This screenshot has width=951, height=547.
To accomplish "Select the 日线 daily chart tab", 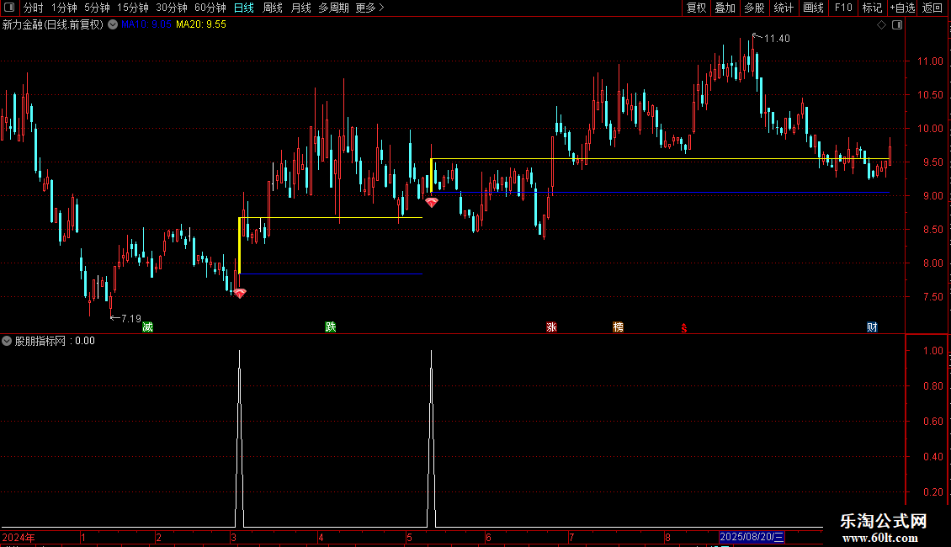I will tap(244, 8).
